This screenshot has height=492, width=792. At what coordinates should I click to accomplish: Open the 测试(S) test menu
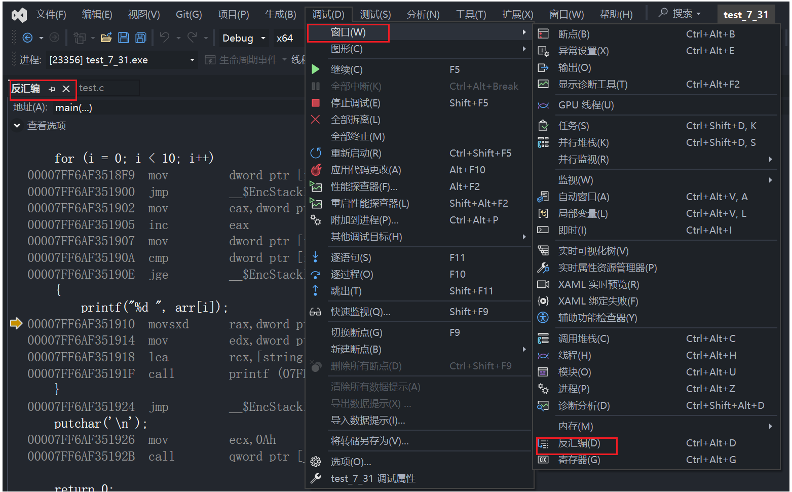(375, 14)
